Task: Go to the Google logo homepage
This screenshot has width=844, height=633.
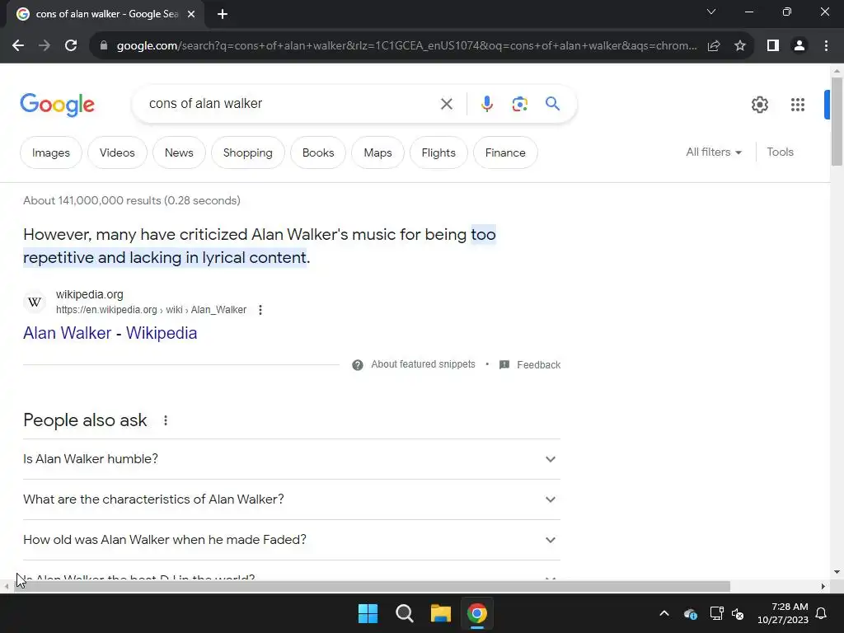Action: (x=57, y=105)
